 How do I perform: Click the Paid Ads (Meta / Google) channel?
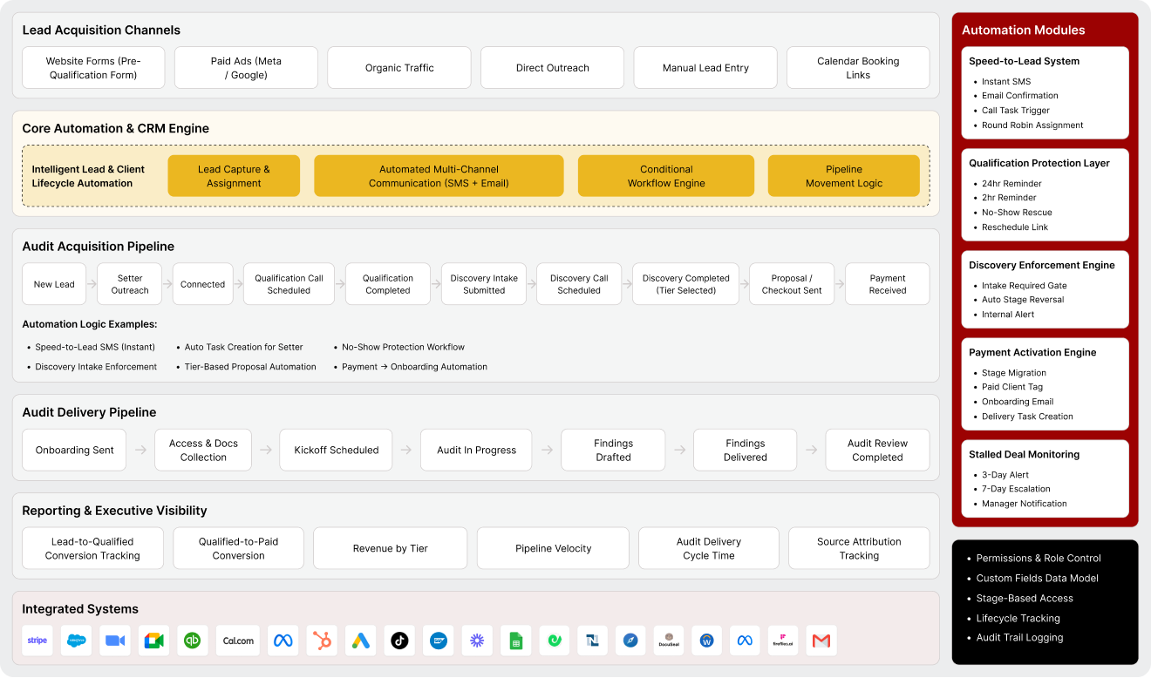246,68
